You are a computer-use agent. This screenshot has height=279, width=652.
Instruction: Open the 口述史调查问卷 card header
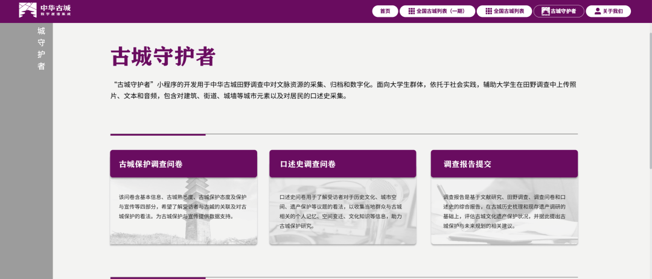pyautogui.click(x=342, y=164)
